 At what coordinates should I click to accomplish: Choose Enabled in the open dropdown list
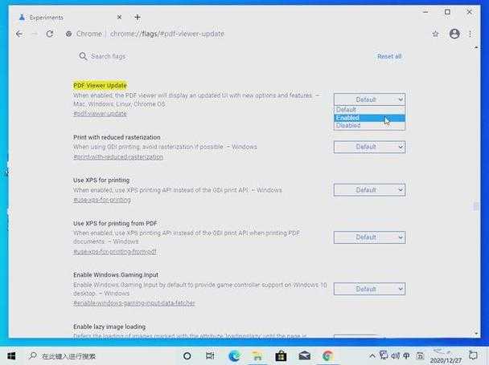click(x=369, y=118)
